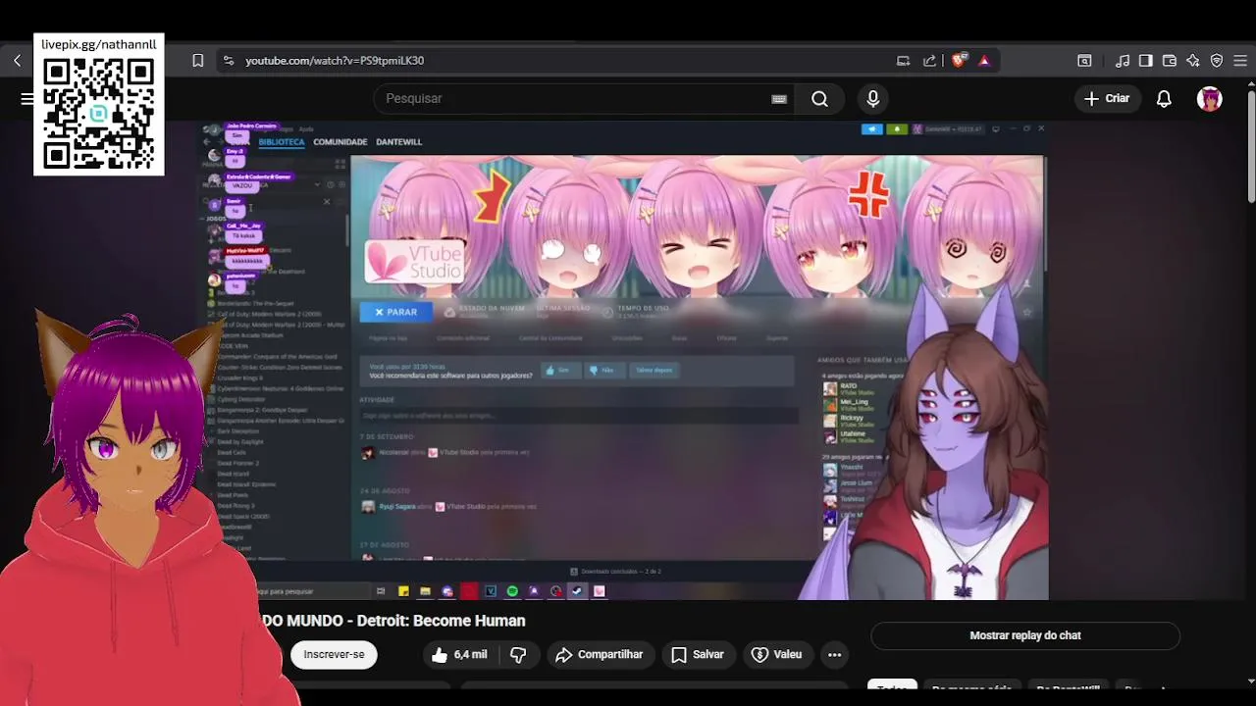
Task: Go back with the browser back arrow
Action: coord(17,61)
